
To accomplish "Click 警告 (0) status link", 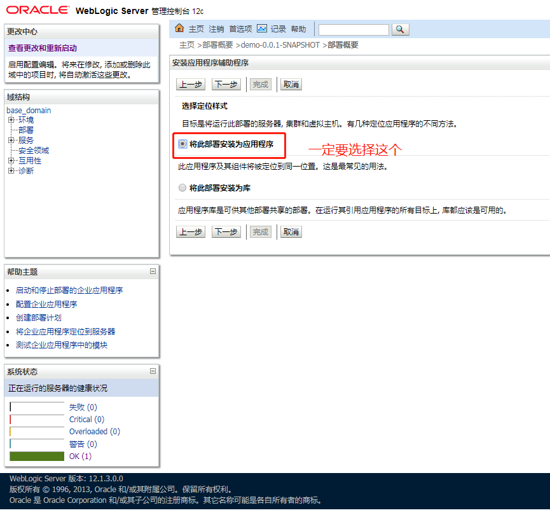I will click(83, 444).
